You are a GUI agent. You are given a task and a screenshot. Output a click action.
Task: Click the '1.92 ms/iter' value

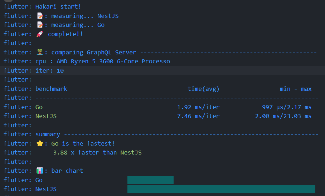(x=198, y=107)
